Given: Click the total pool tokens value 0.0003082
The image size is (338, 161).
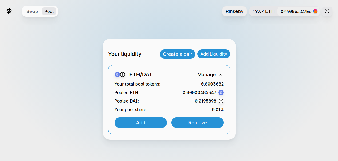Looking at the screenshot, I should coord(212,84).
